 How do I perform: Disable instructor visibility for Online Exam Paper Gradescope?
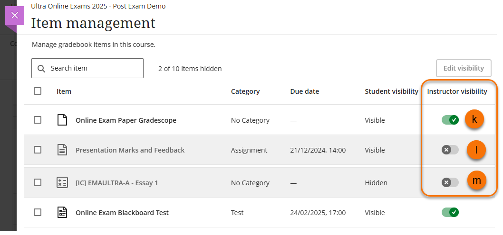450,120
